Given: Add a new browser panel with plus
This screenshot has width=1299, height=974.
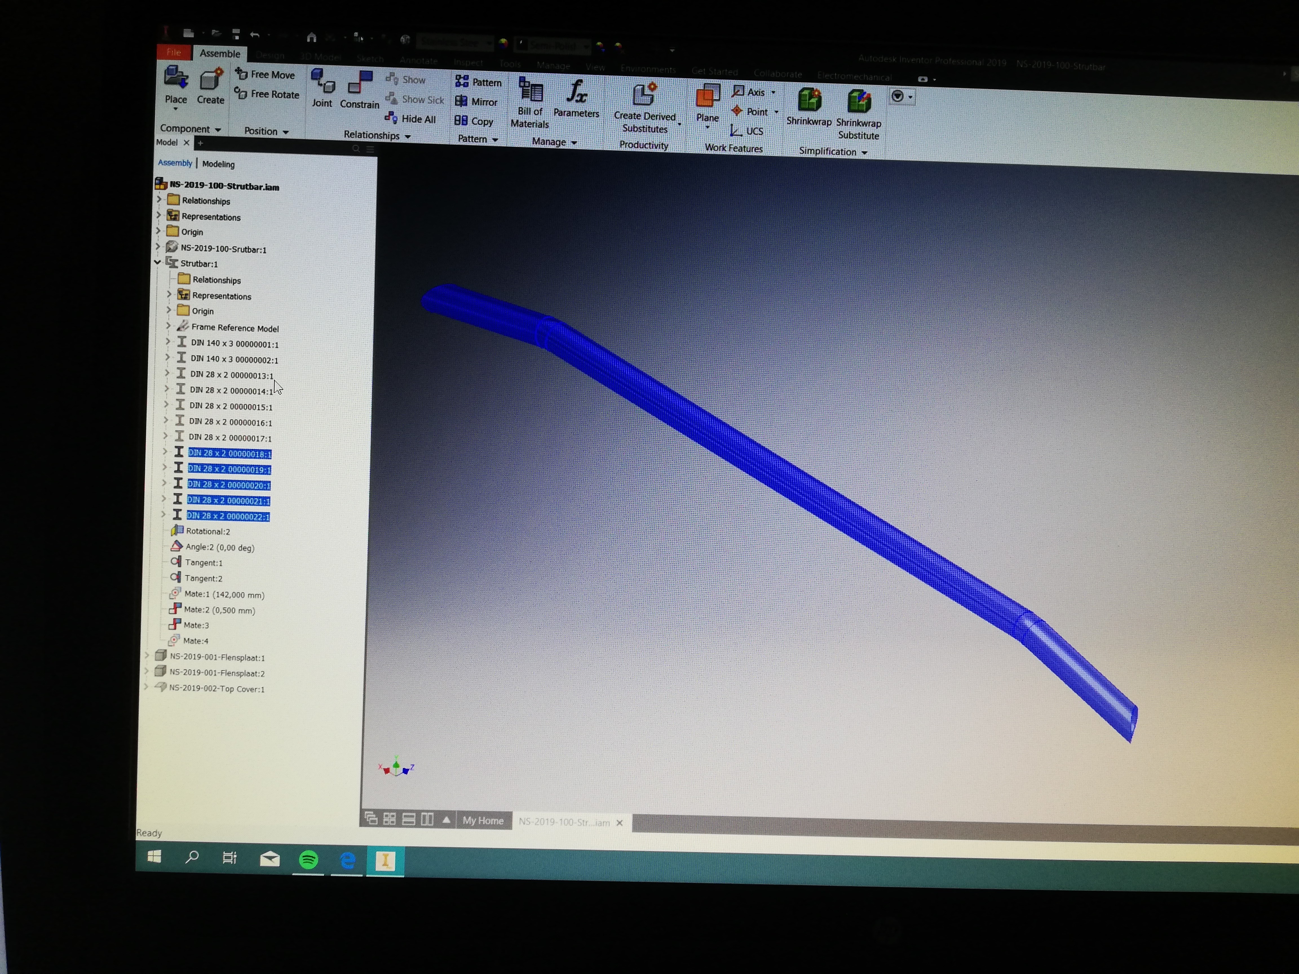Looking at the screenshot, I should tap(201, 143).
